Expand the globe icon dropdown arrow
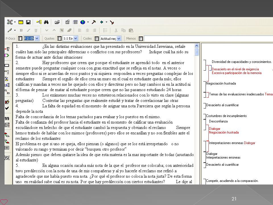This screenshot has width=273, height=205. coord(88,22)
